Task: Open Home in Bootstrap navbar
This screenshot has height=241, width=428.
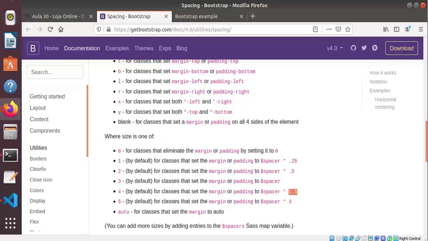Action: 51,48
